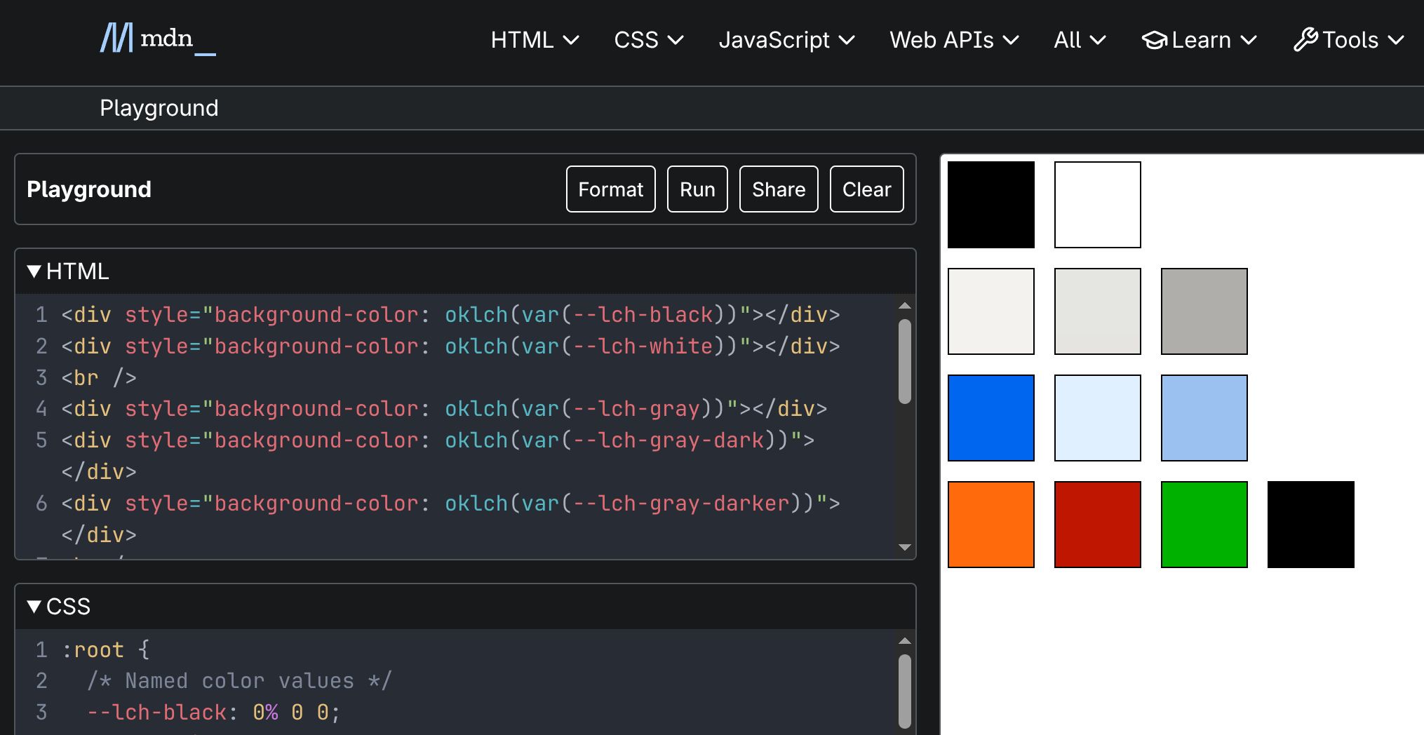Open the HTML navigation menu
The image size is (1424, 735).
point(535,40)
